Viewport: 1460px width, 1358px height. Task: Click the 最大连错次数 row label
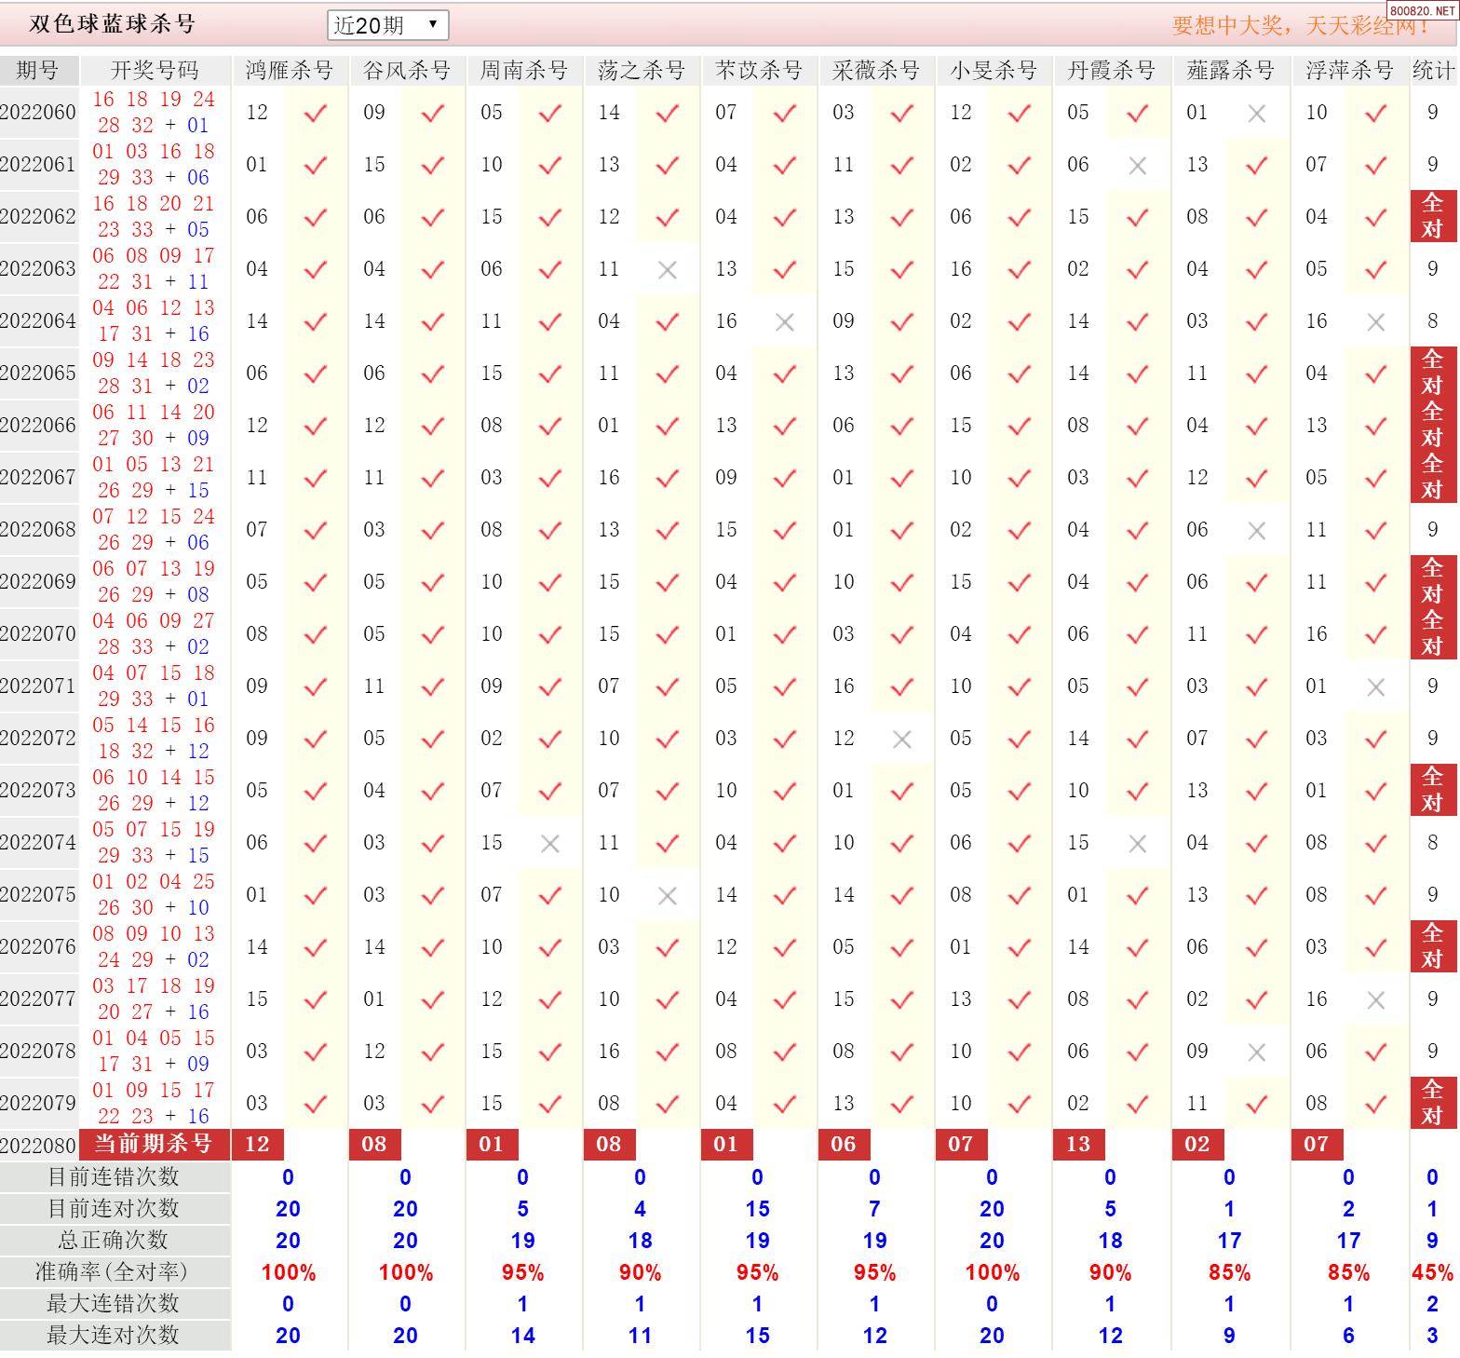[x=114, y=1304]
